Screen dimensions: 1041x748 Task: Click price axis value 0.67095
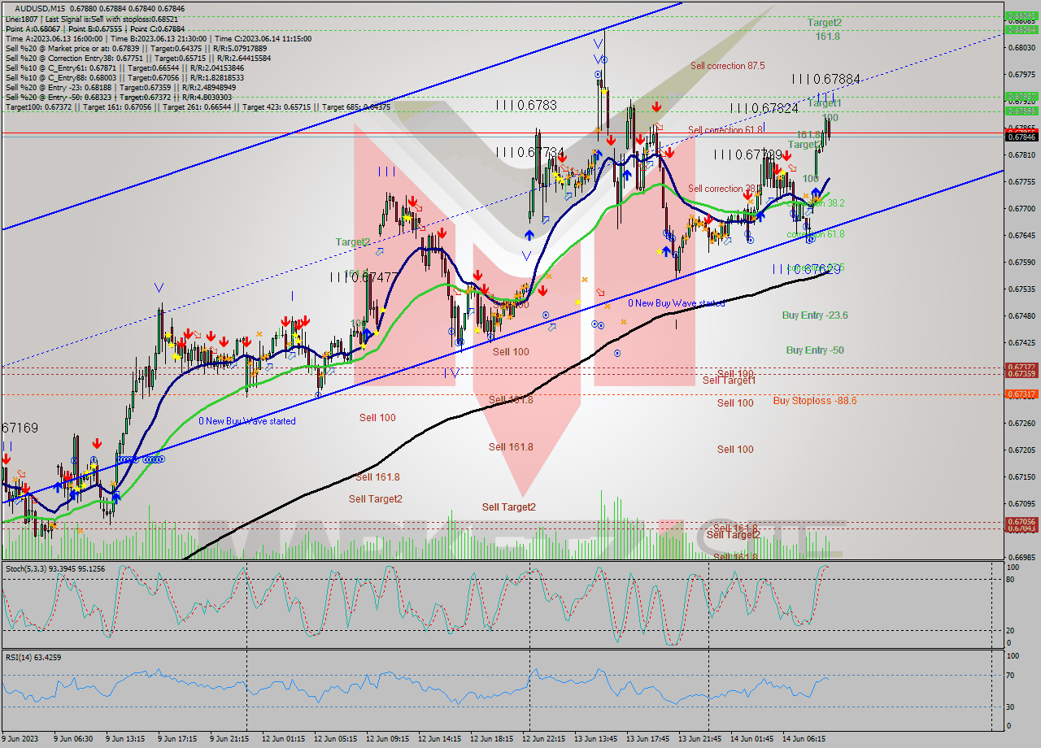[x=1021, y=503]
